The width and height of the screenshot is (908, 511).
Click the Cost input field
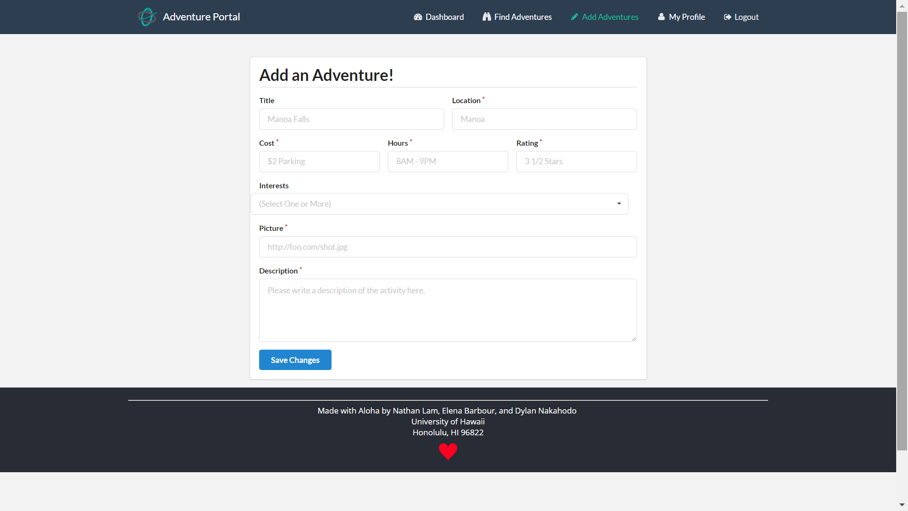[319, 161]
